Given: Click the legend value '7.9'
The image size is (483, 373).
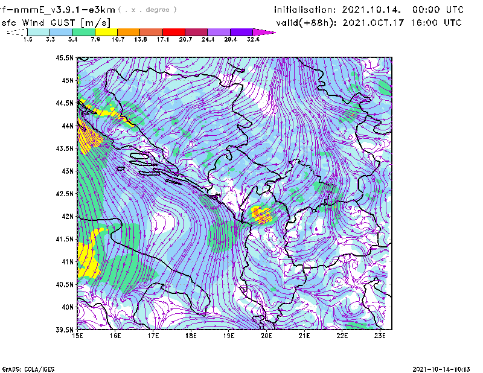Looking at the screenshot, I should click(95, 39).
